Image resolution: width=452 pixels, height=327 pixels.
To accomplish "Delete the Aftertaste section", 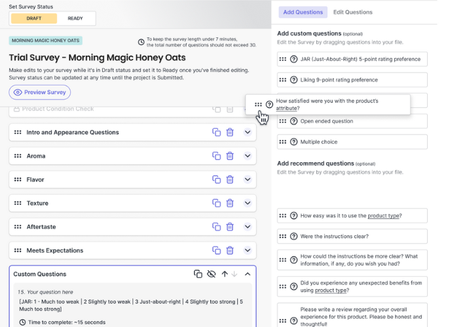I will [x=230, y=227].
